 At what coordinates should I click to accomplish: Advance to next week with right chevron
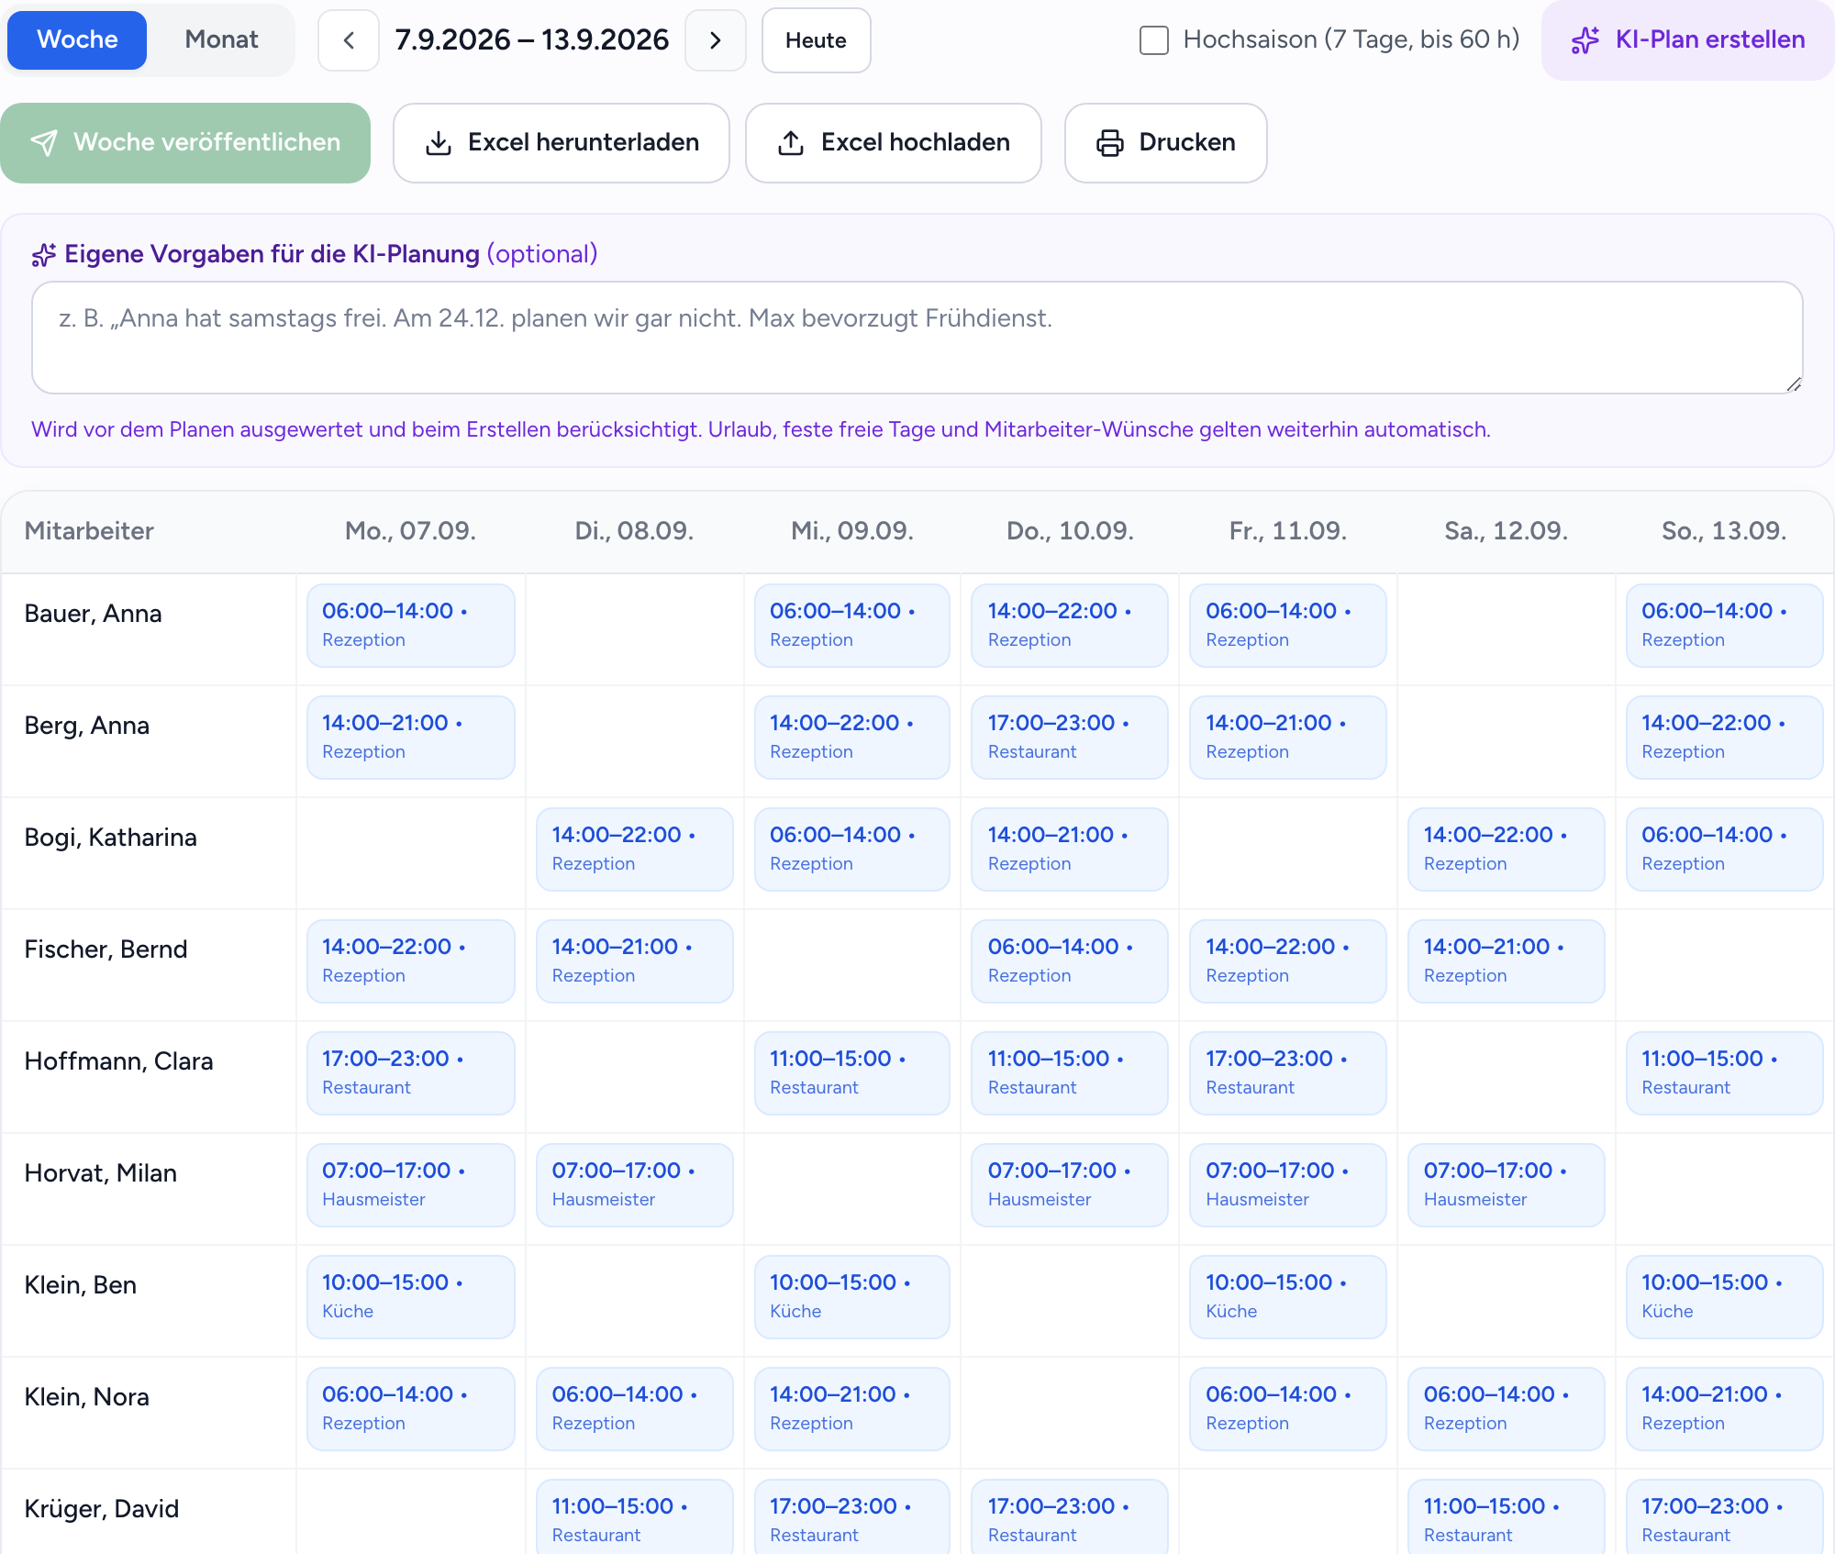click(716, 40)
